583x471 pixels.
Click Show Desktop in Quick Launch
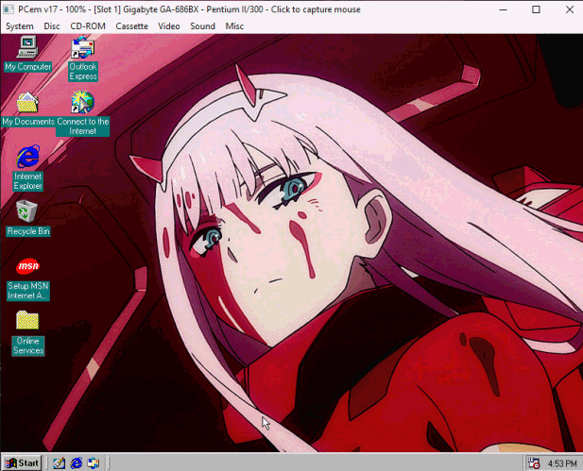pos(59,463)
